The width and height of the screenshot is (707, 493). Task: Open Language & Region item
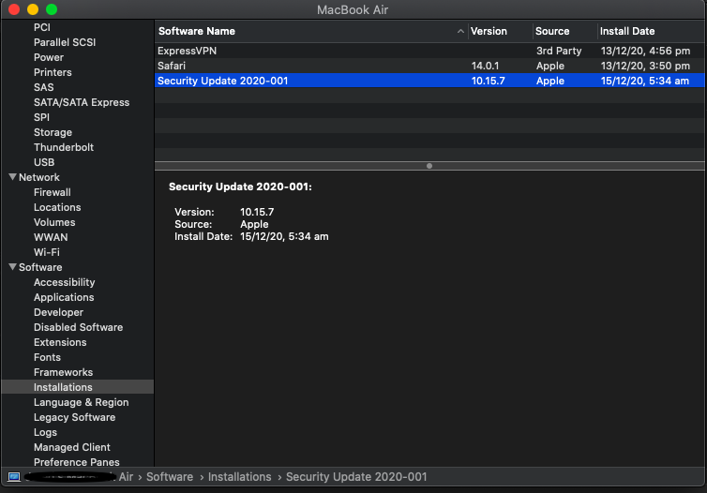(x=81, y=402)
